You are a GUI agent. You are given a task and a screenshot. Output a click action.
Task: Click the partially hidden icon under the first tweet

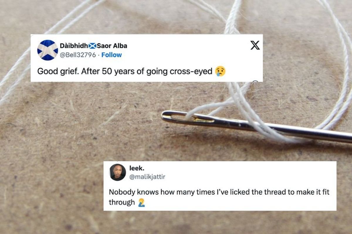pyautogui.click(x=255, y=82)
